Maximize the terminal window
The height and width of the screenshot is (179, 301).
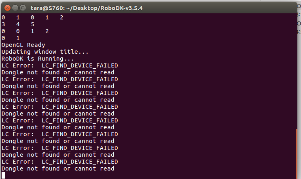click(22, 8)
